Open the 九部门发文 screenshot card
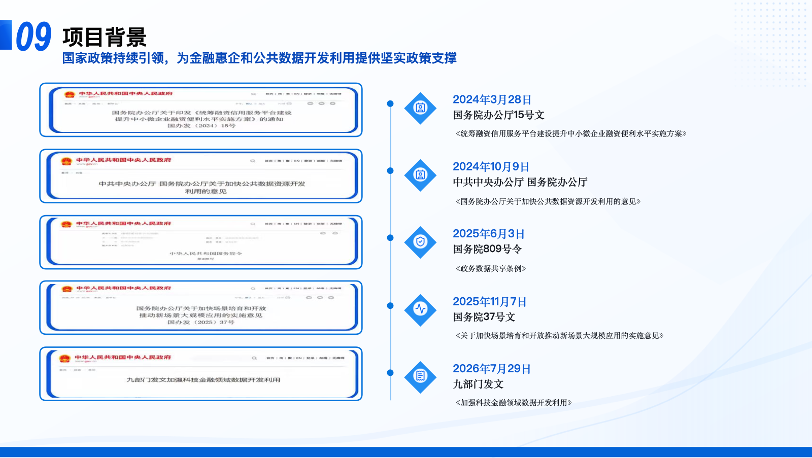Viewport: 812px width, 458px height. pyautogui.click(x=201, y=374)
